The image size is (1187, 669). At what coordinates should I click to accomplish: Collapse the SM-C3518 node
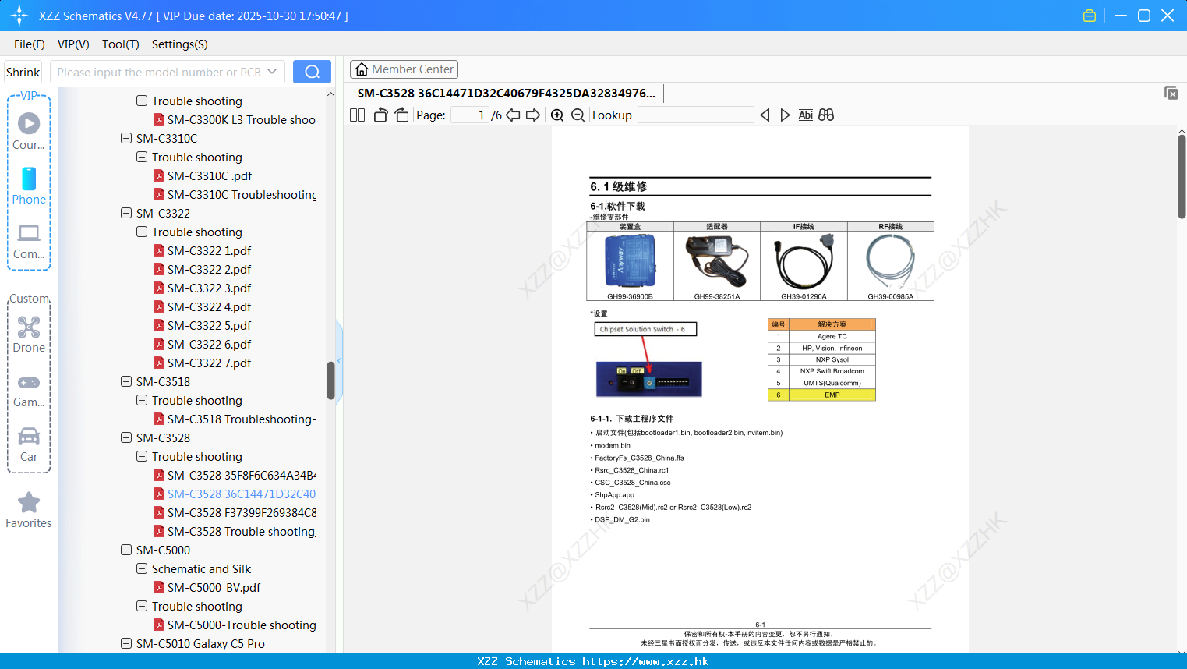point(126,381)
